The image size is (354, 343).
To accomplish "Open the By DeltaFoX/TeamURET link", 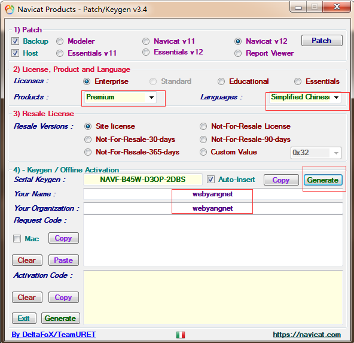I will coord(53,335).
